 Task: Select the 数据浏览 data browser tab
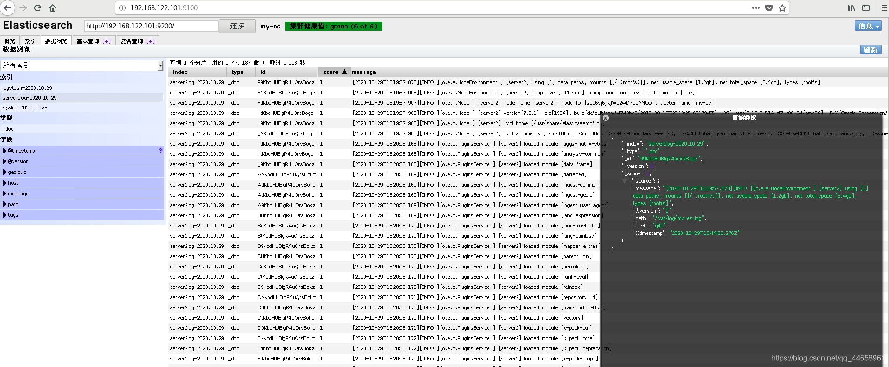(56, 41)
